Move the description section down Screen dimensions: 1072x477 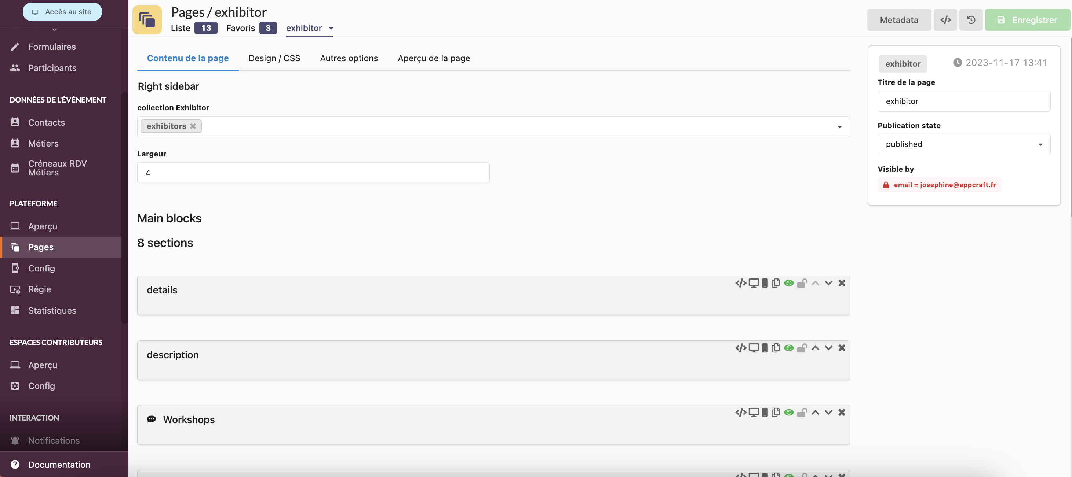tap(828, 348)
